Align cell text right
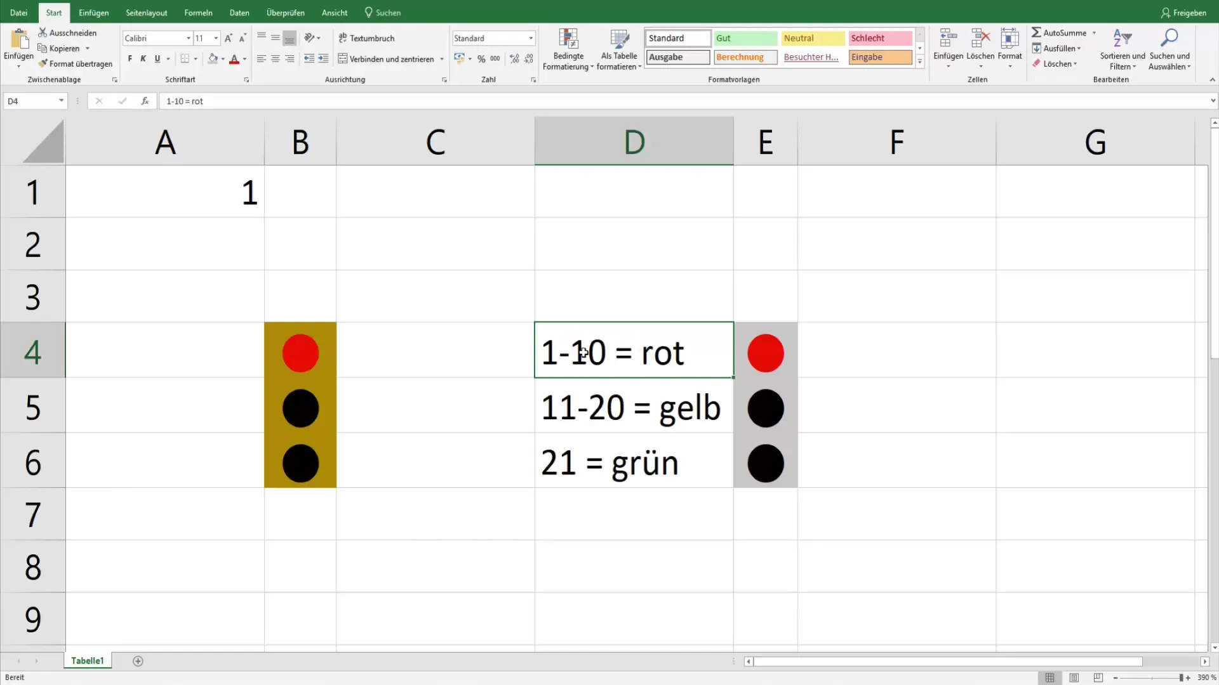 tap(290, 58)
